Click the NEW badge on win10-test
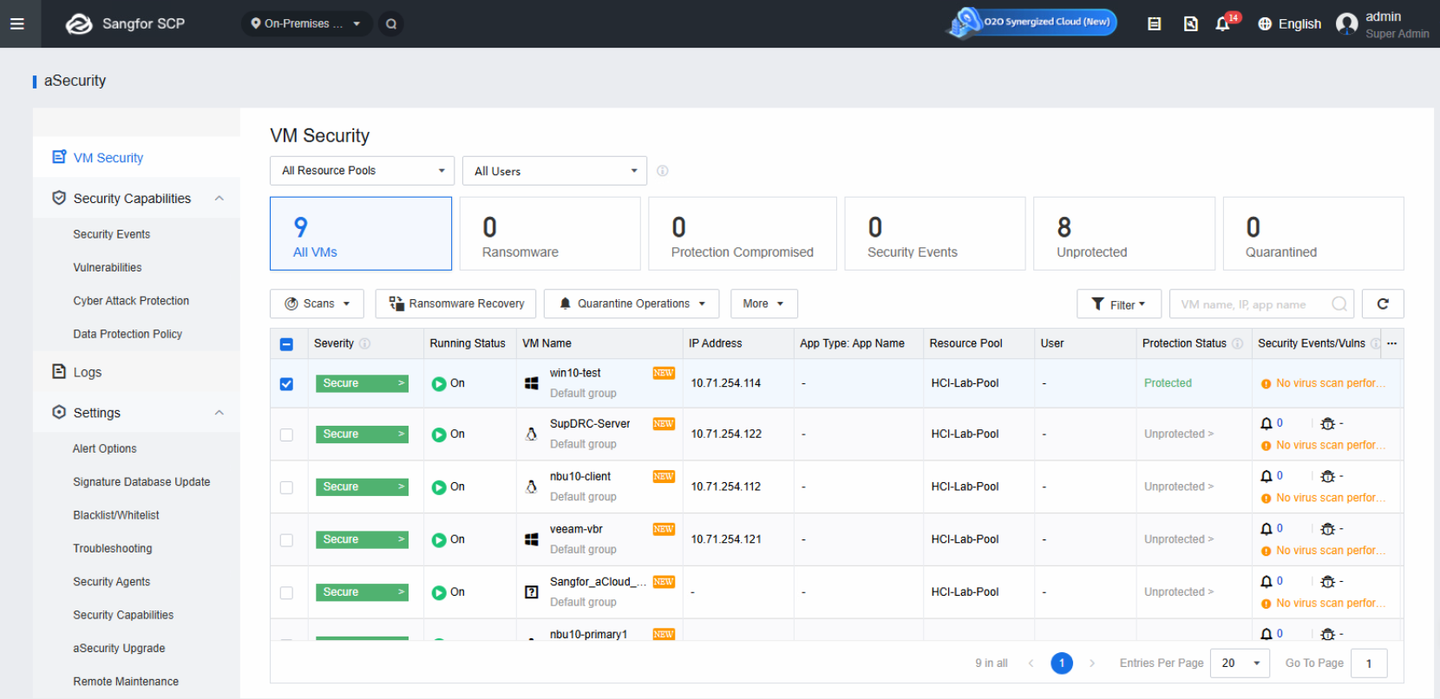 (664, 373)
